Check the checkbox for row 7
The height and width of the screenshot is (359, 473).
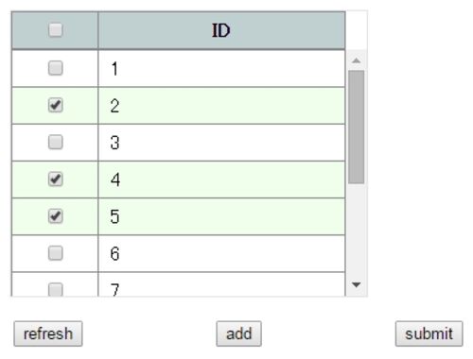(x=56, y=290)
